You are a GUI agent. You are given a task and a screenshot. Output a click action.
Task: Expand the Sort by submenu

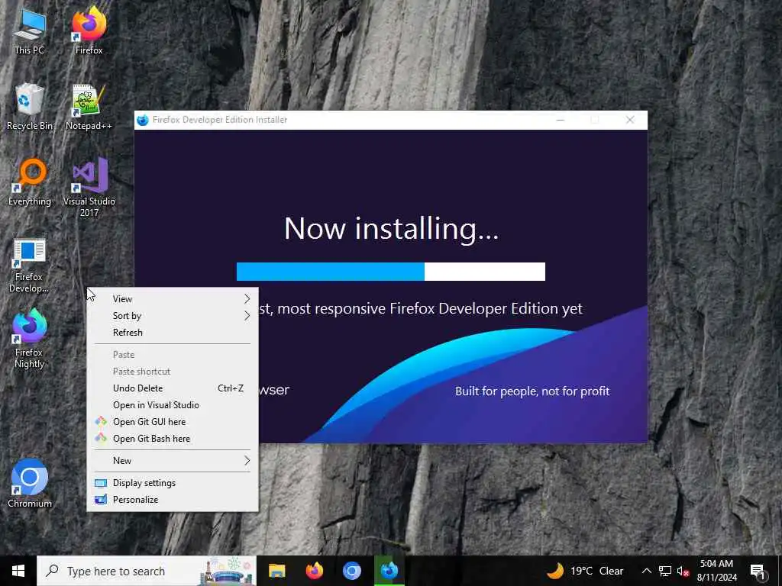click(173, 315)
